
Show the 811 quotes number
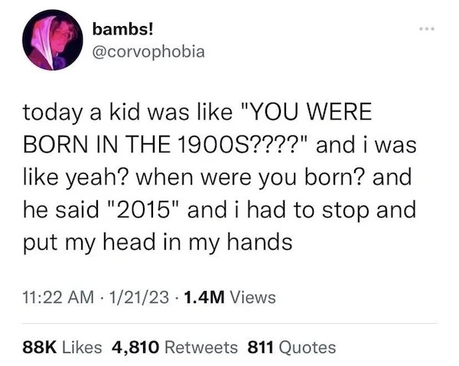(x=261, y=348)
